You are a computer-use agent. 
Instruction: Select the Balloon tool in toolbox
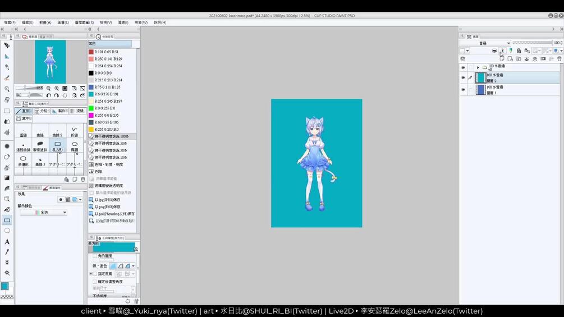[7, 231]
